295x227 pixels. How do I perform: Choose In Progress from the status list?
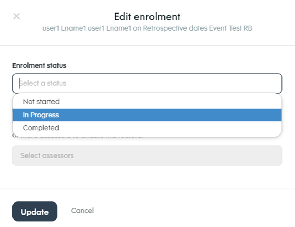(147, 115)
